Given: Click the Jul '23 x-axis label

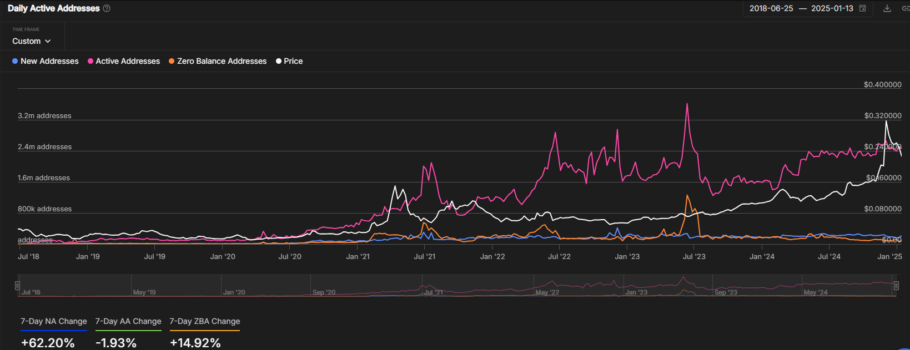Looking at the screenshot, I should pyautogui.click(x=694, y=257).
